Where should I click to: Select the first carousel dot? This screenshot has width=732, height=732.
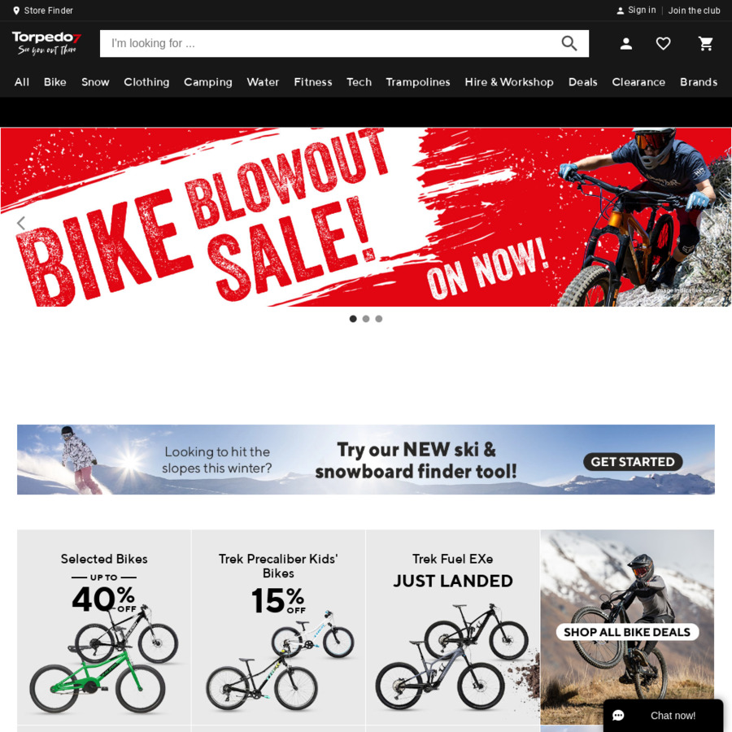tap(353, 319)
